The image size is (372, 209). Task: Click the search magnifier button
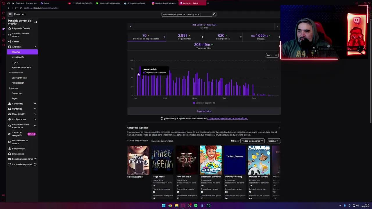click(x=214, y=14)
